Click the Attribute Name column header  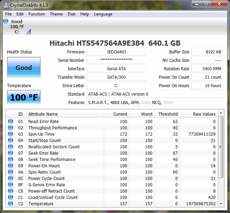[65, 114]
